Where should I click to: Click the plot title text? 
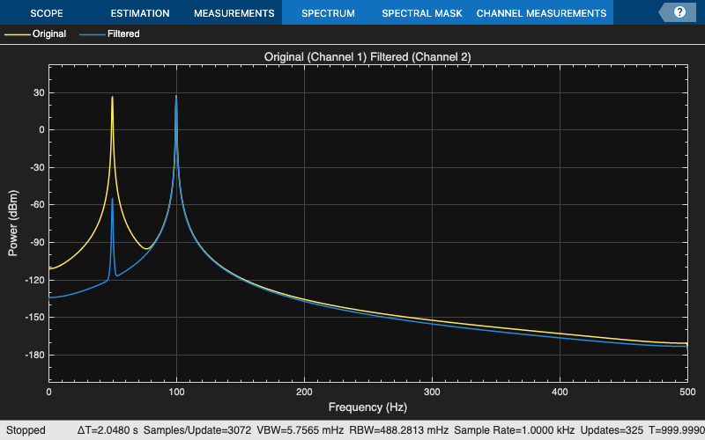click(367, 57)
